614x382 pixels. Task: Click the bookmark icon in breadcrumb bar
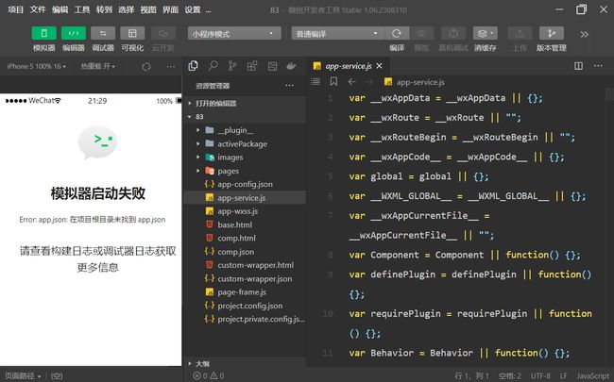pos(333,81)
